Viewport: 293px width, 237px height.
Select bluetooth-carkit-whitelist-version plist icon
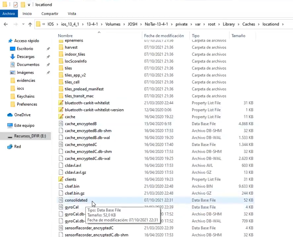(x=61, y=110)
